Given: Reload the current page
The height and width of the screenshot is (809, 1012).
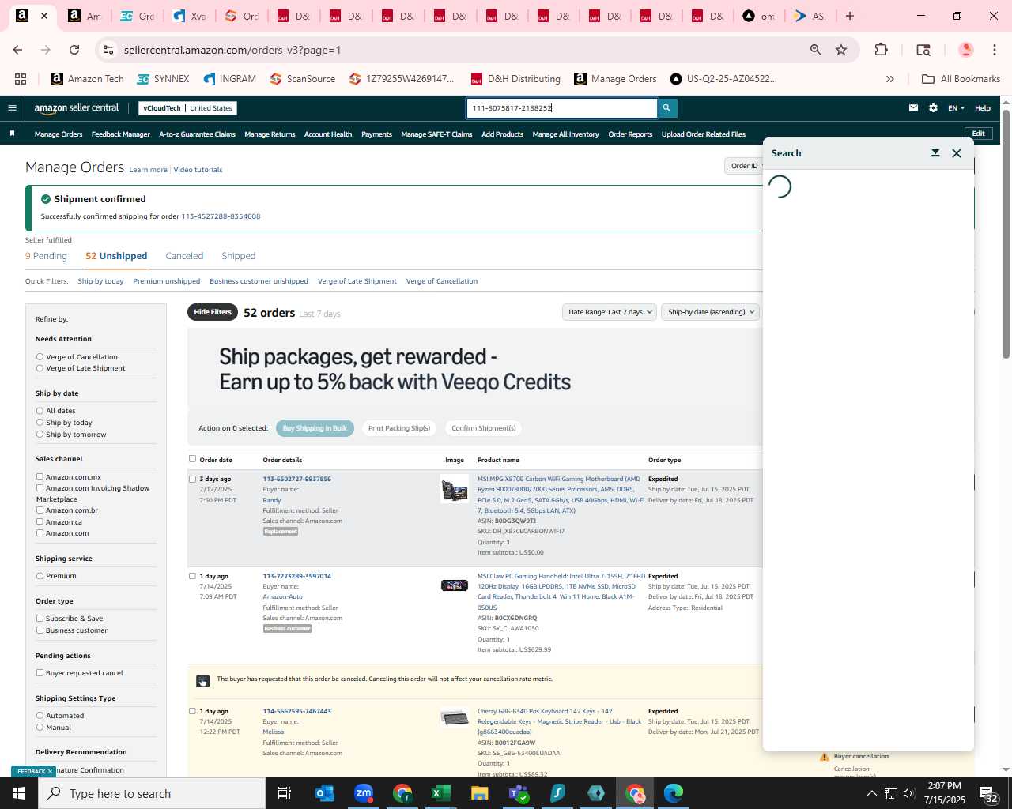Looking at the screenshot, I should 74,50.
